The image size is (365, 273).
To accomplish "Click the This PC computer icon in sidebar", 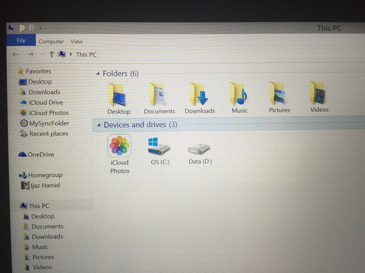I will tap(23, 206).
